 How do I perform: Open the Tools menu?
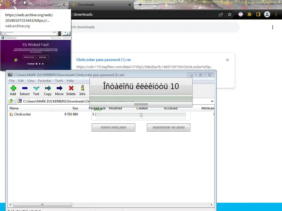59,81
